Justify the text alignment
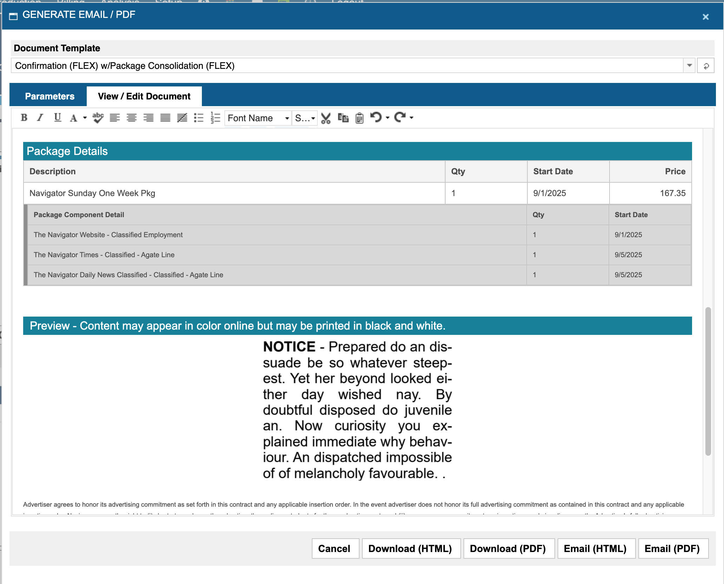The image size is (724, 584). click(x=165, y=118)
